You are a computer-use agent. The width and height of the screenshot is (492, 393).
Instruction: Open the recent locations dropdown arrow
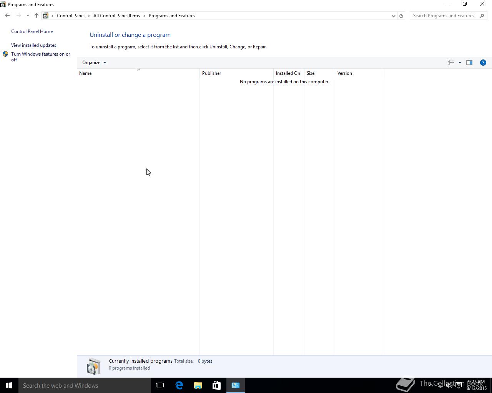click(x=28, y=16)
